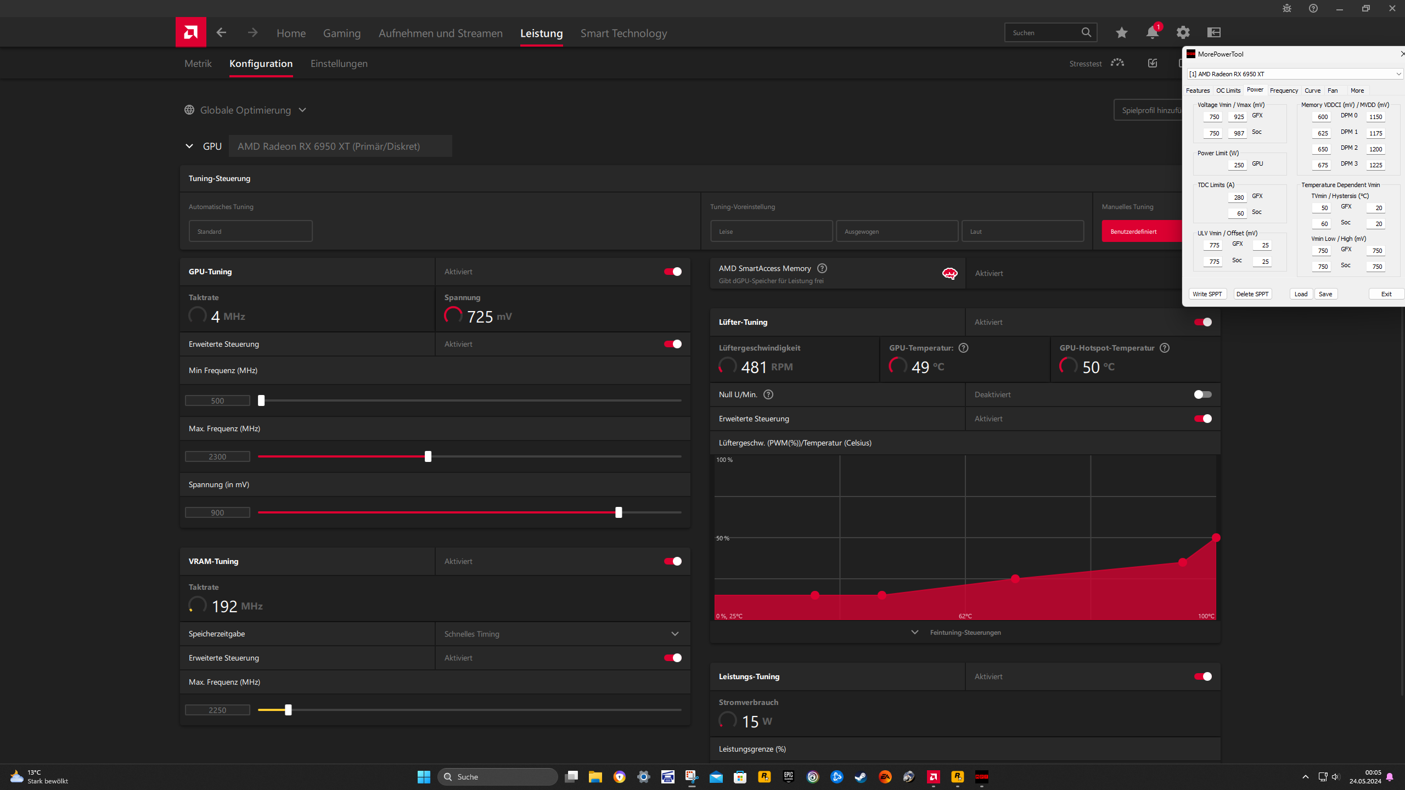Screen dimensions: 1405x790
Task: Enable the Null U/Min. toggle
Action: (1202, 394)
